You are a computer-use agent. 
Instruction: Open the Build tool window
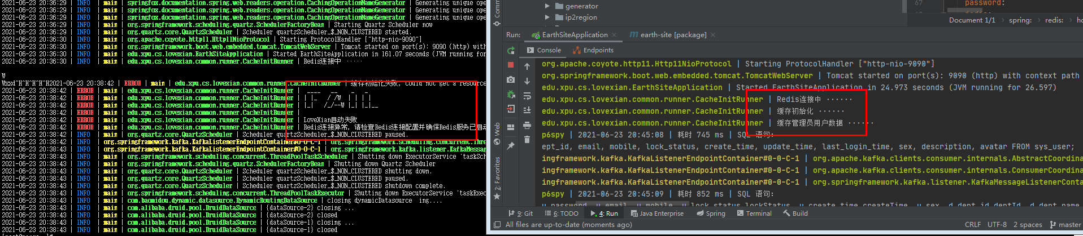point(795,213)
